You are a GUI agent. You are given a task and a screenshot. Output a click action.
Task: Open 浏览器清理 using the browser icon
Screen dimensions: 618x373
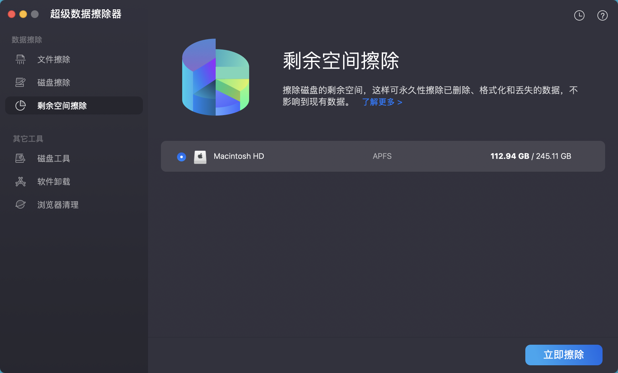point(20,205)
